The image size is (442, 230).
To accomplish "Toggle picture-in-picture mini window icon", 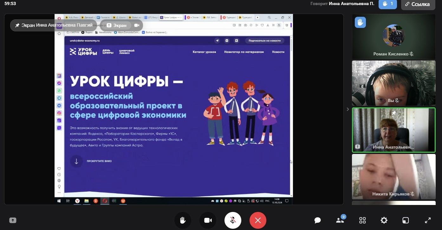I will [x=406, y=220].
